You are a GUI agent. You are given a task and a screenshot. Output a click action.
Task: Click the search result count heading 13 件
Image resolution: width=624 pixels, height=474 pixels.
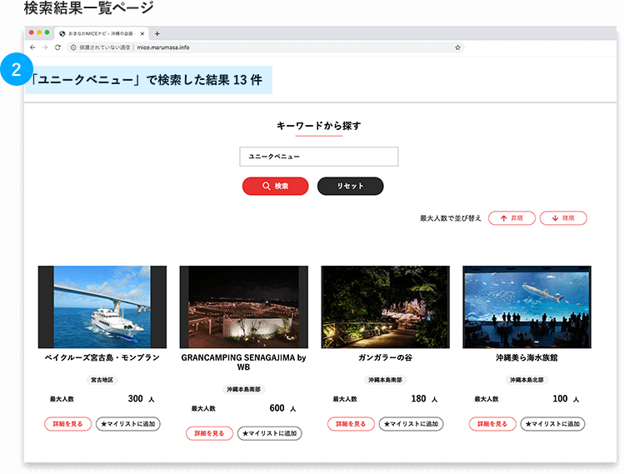click(x=147, y=80)
